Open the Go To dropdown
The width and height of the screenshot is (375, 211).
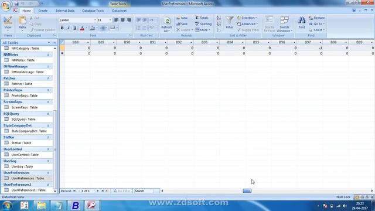[x=317, y=24]
